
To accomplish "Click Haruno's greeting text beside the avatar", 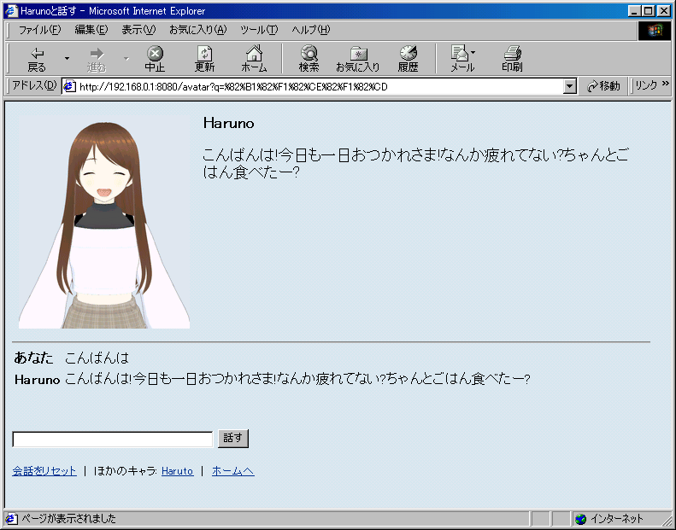I will pos(415,163).
